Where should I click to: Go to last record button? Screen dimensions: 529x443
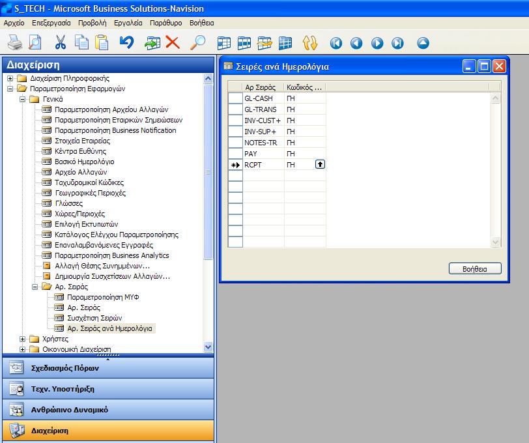(397, 43)
